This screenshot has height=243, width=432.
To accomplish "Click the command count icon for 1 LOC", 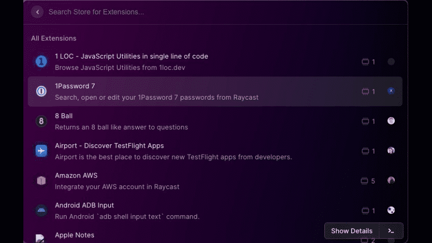I will click(365, 61).
